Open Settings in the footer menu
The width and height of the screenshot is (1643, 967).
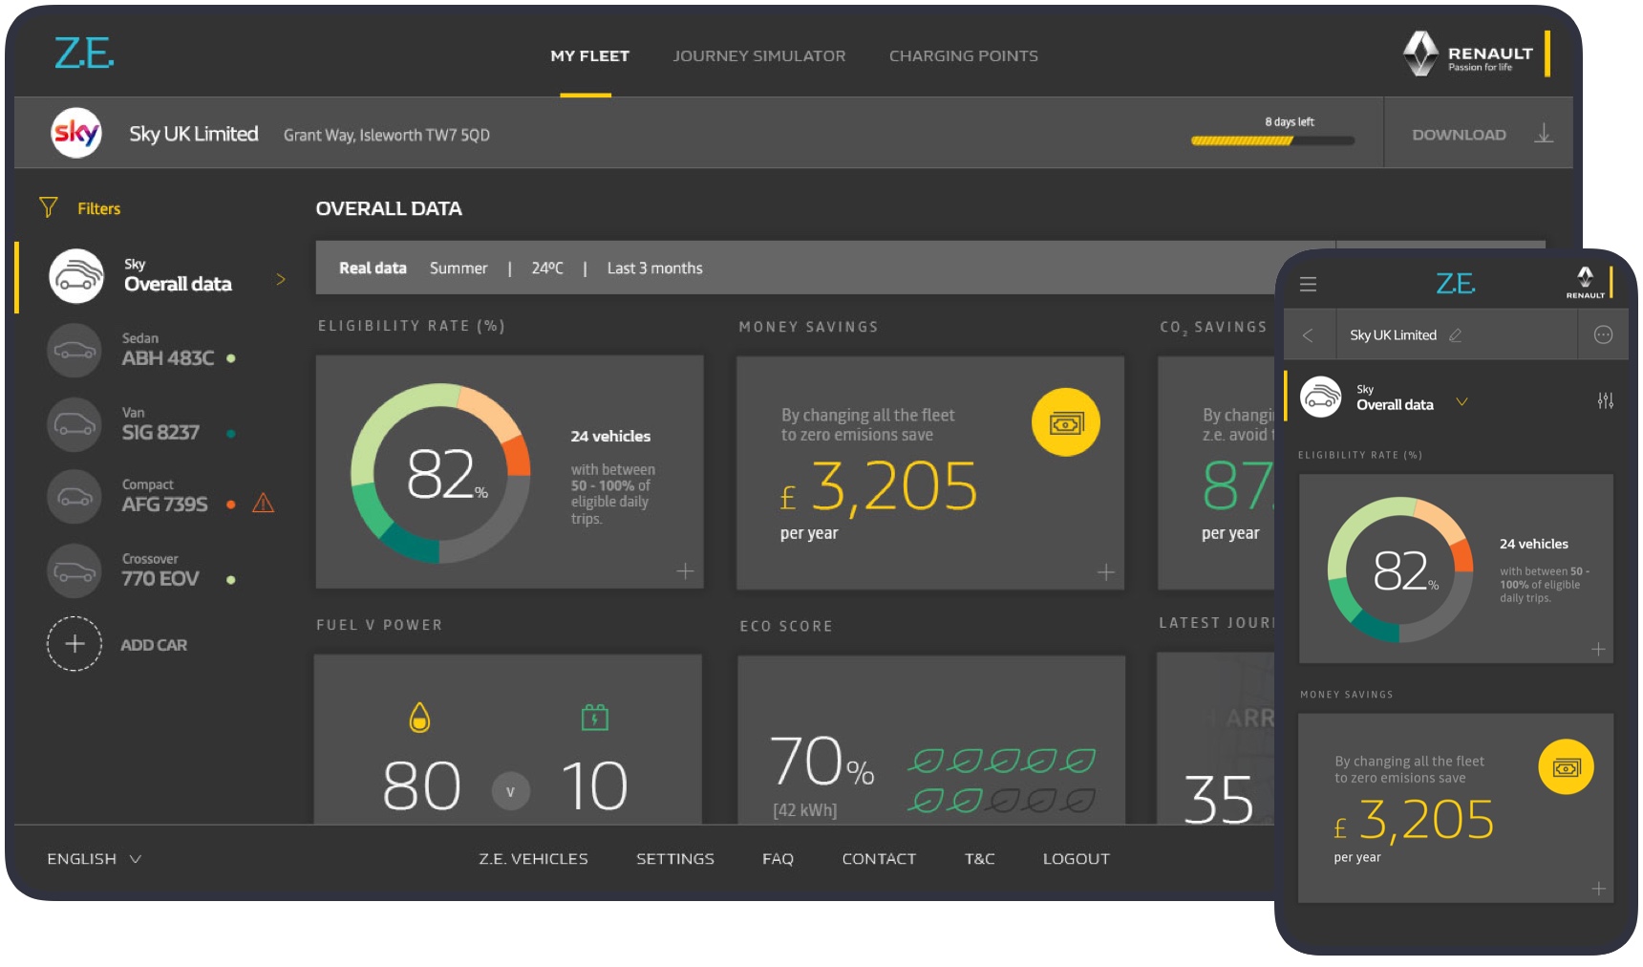(674, 859)
